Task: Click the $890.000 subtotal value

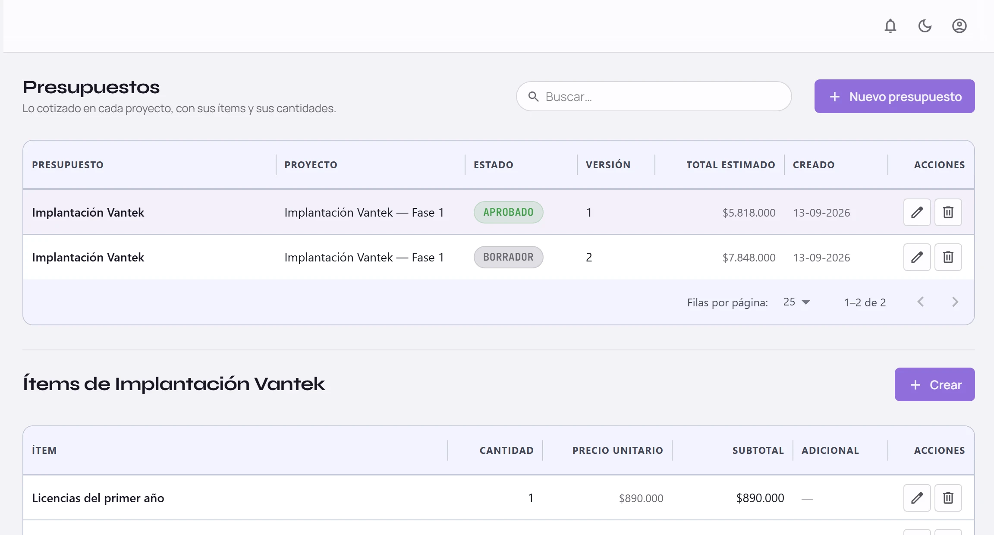Action: [760, 498]
